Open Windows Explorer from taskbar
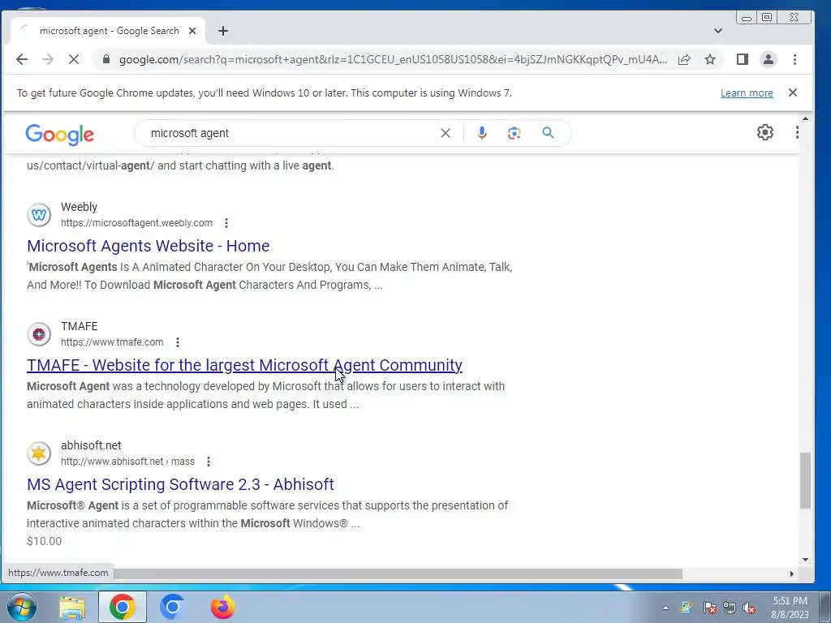Image resolution: width=831 pixels, height=623 pixels. (x=72, y=608)
